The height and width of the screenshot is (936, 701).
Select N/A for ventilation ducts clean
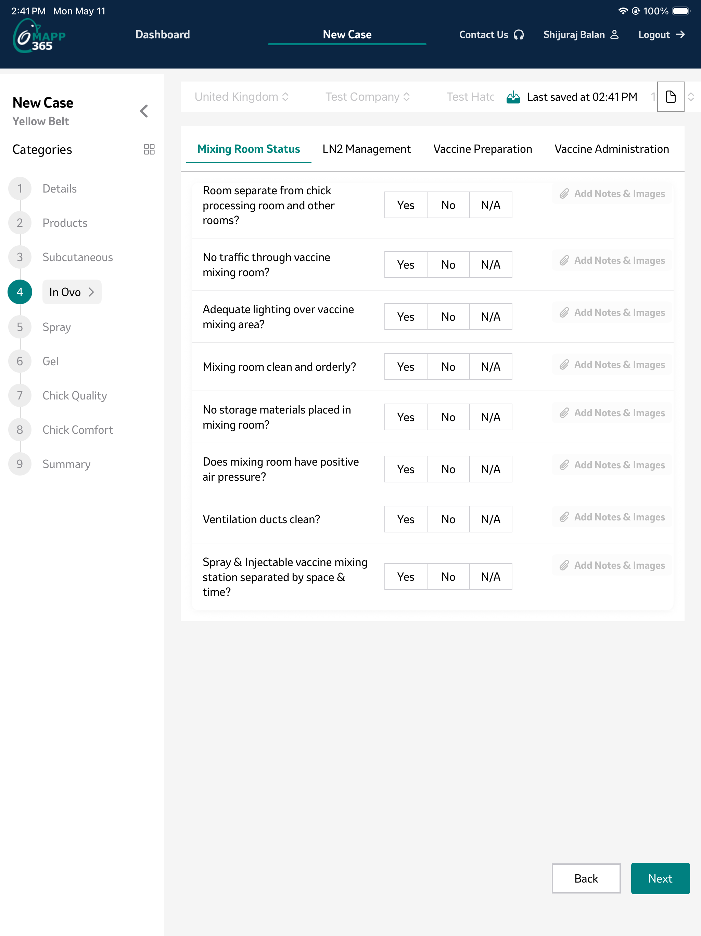click(491, 519)
